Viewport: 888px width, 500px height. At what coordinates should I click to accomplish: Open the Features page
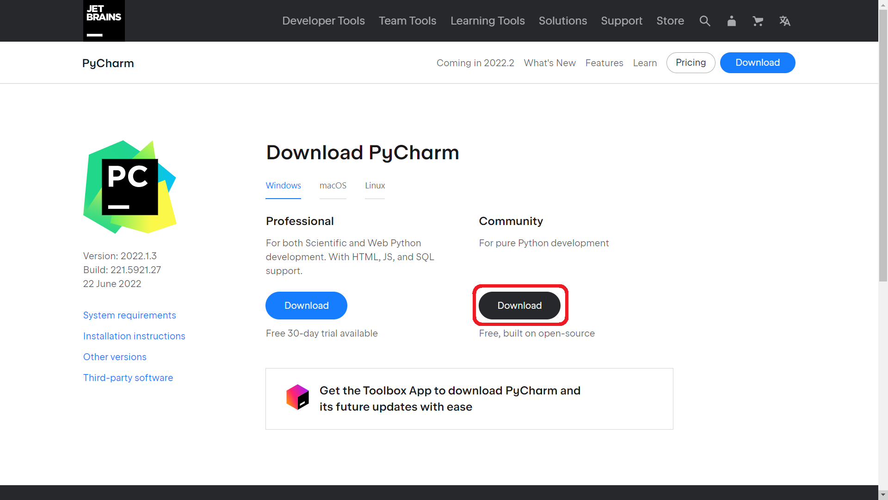(x=604, y=63)
